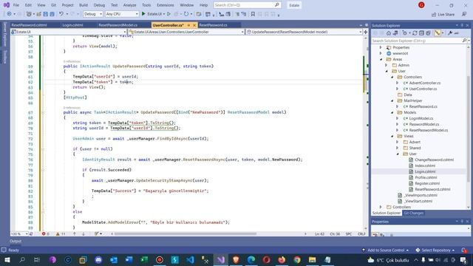Viewport: 473px width, 266px height.
Task: Open the Server Explorer side tab
Action: pyautogui.click(x=5, y=35)
